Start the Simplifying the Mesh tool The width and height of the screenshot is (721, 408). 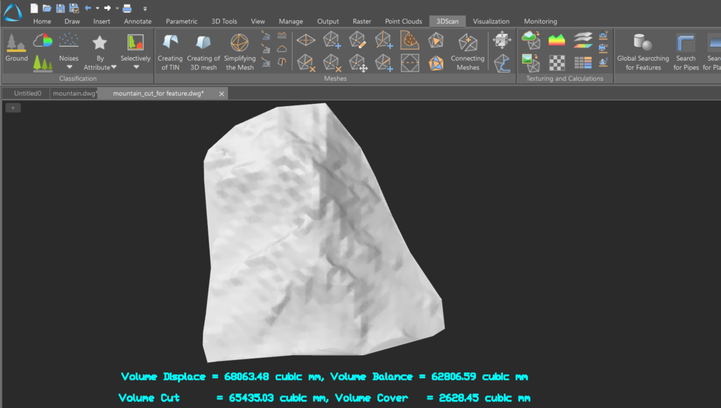coord(240,51)
